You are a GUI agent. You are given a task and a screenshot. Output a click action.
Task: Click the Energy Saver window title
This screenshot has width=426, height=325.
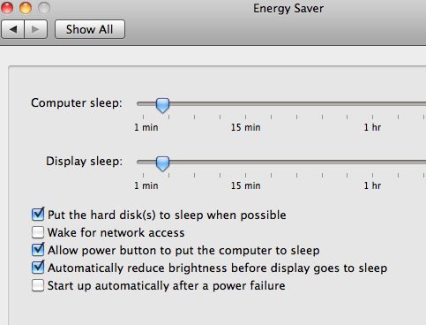tap(288, 9)
